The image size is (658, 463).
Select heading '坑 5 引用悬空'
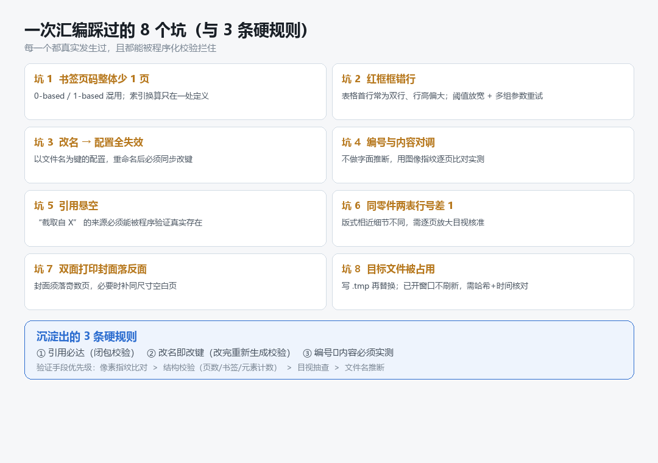point(66,206)
